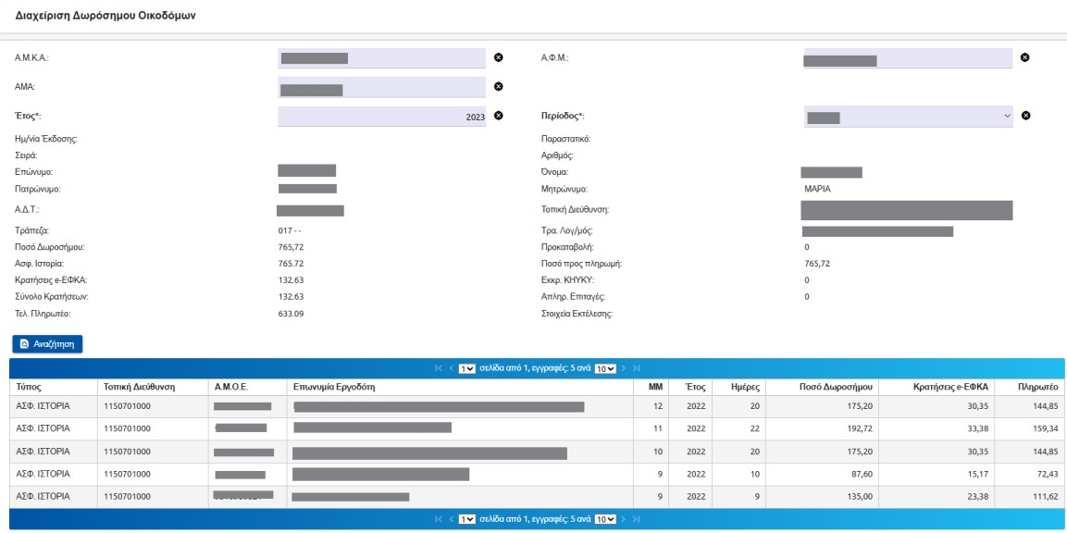
Task: Clear the Α.Φ.Μ. field using the X icon
Action: [1024, 57]
